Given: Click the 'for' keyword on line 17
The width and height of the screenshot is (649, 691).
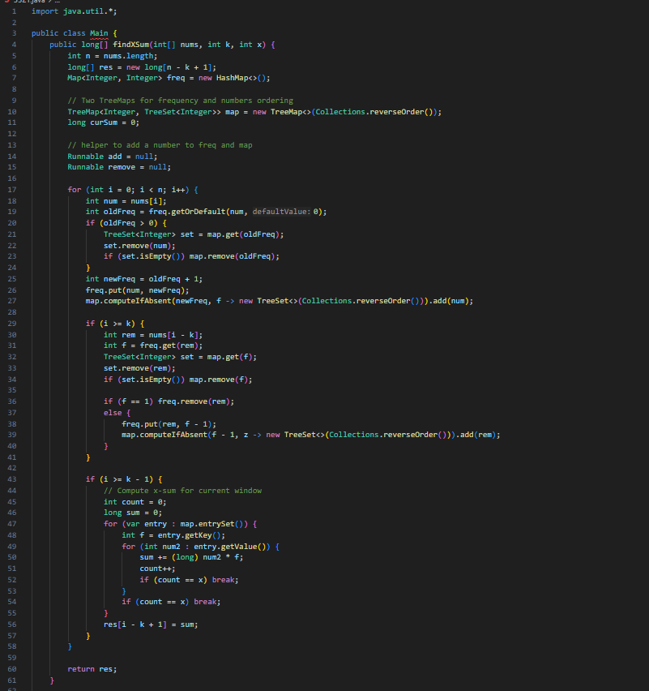Looking at the screenshot, I should coord(75,190).
